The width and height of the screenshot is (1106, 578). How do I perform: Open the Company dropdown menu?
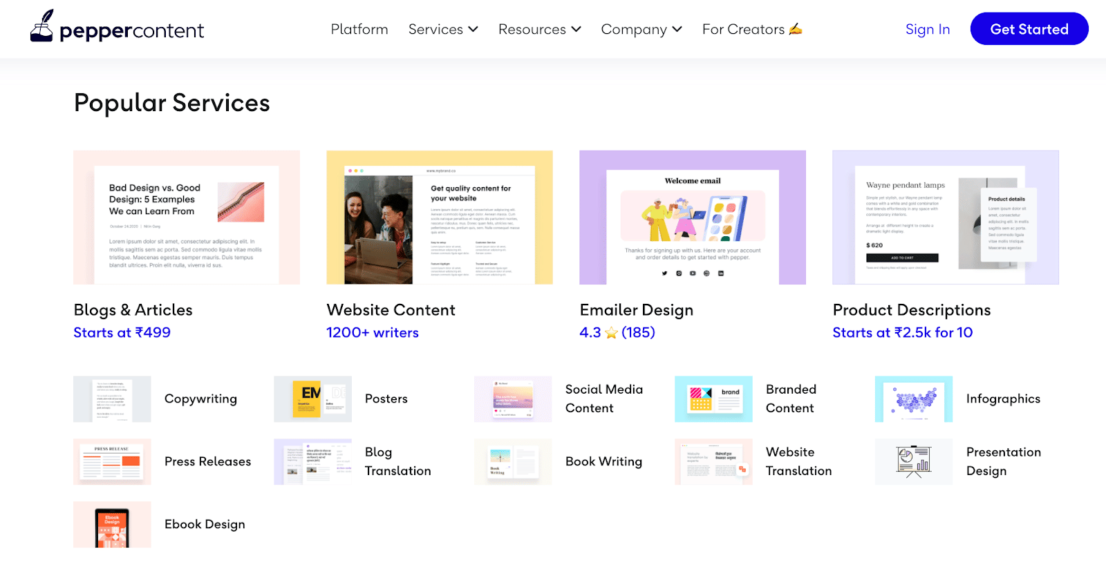pyautogui.click(x=641, y=30)
